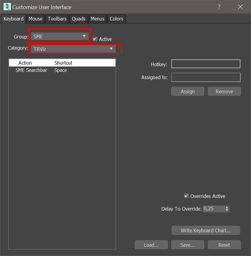
Task: Switch to the Mouse tab
Action: (35, 19)
